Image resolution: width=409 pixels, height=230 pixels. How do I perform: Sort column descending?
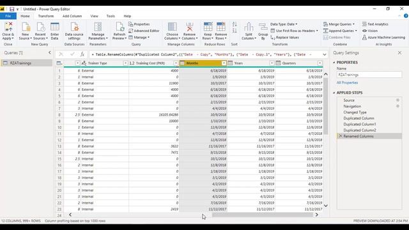tap(235, 31)
